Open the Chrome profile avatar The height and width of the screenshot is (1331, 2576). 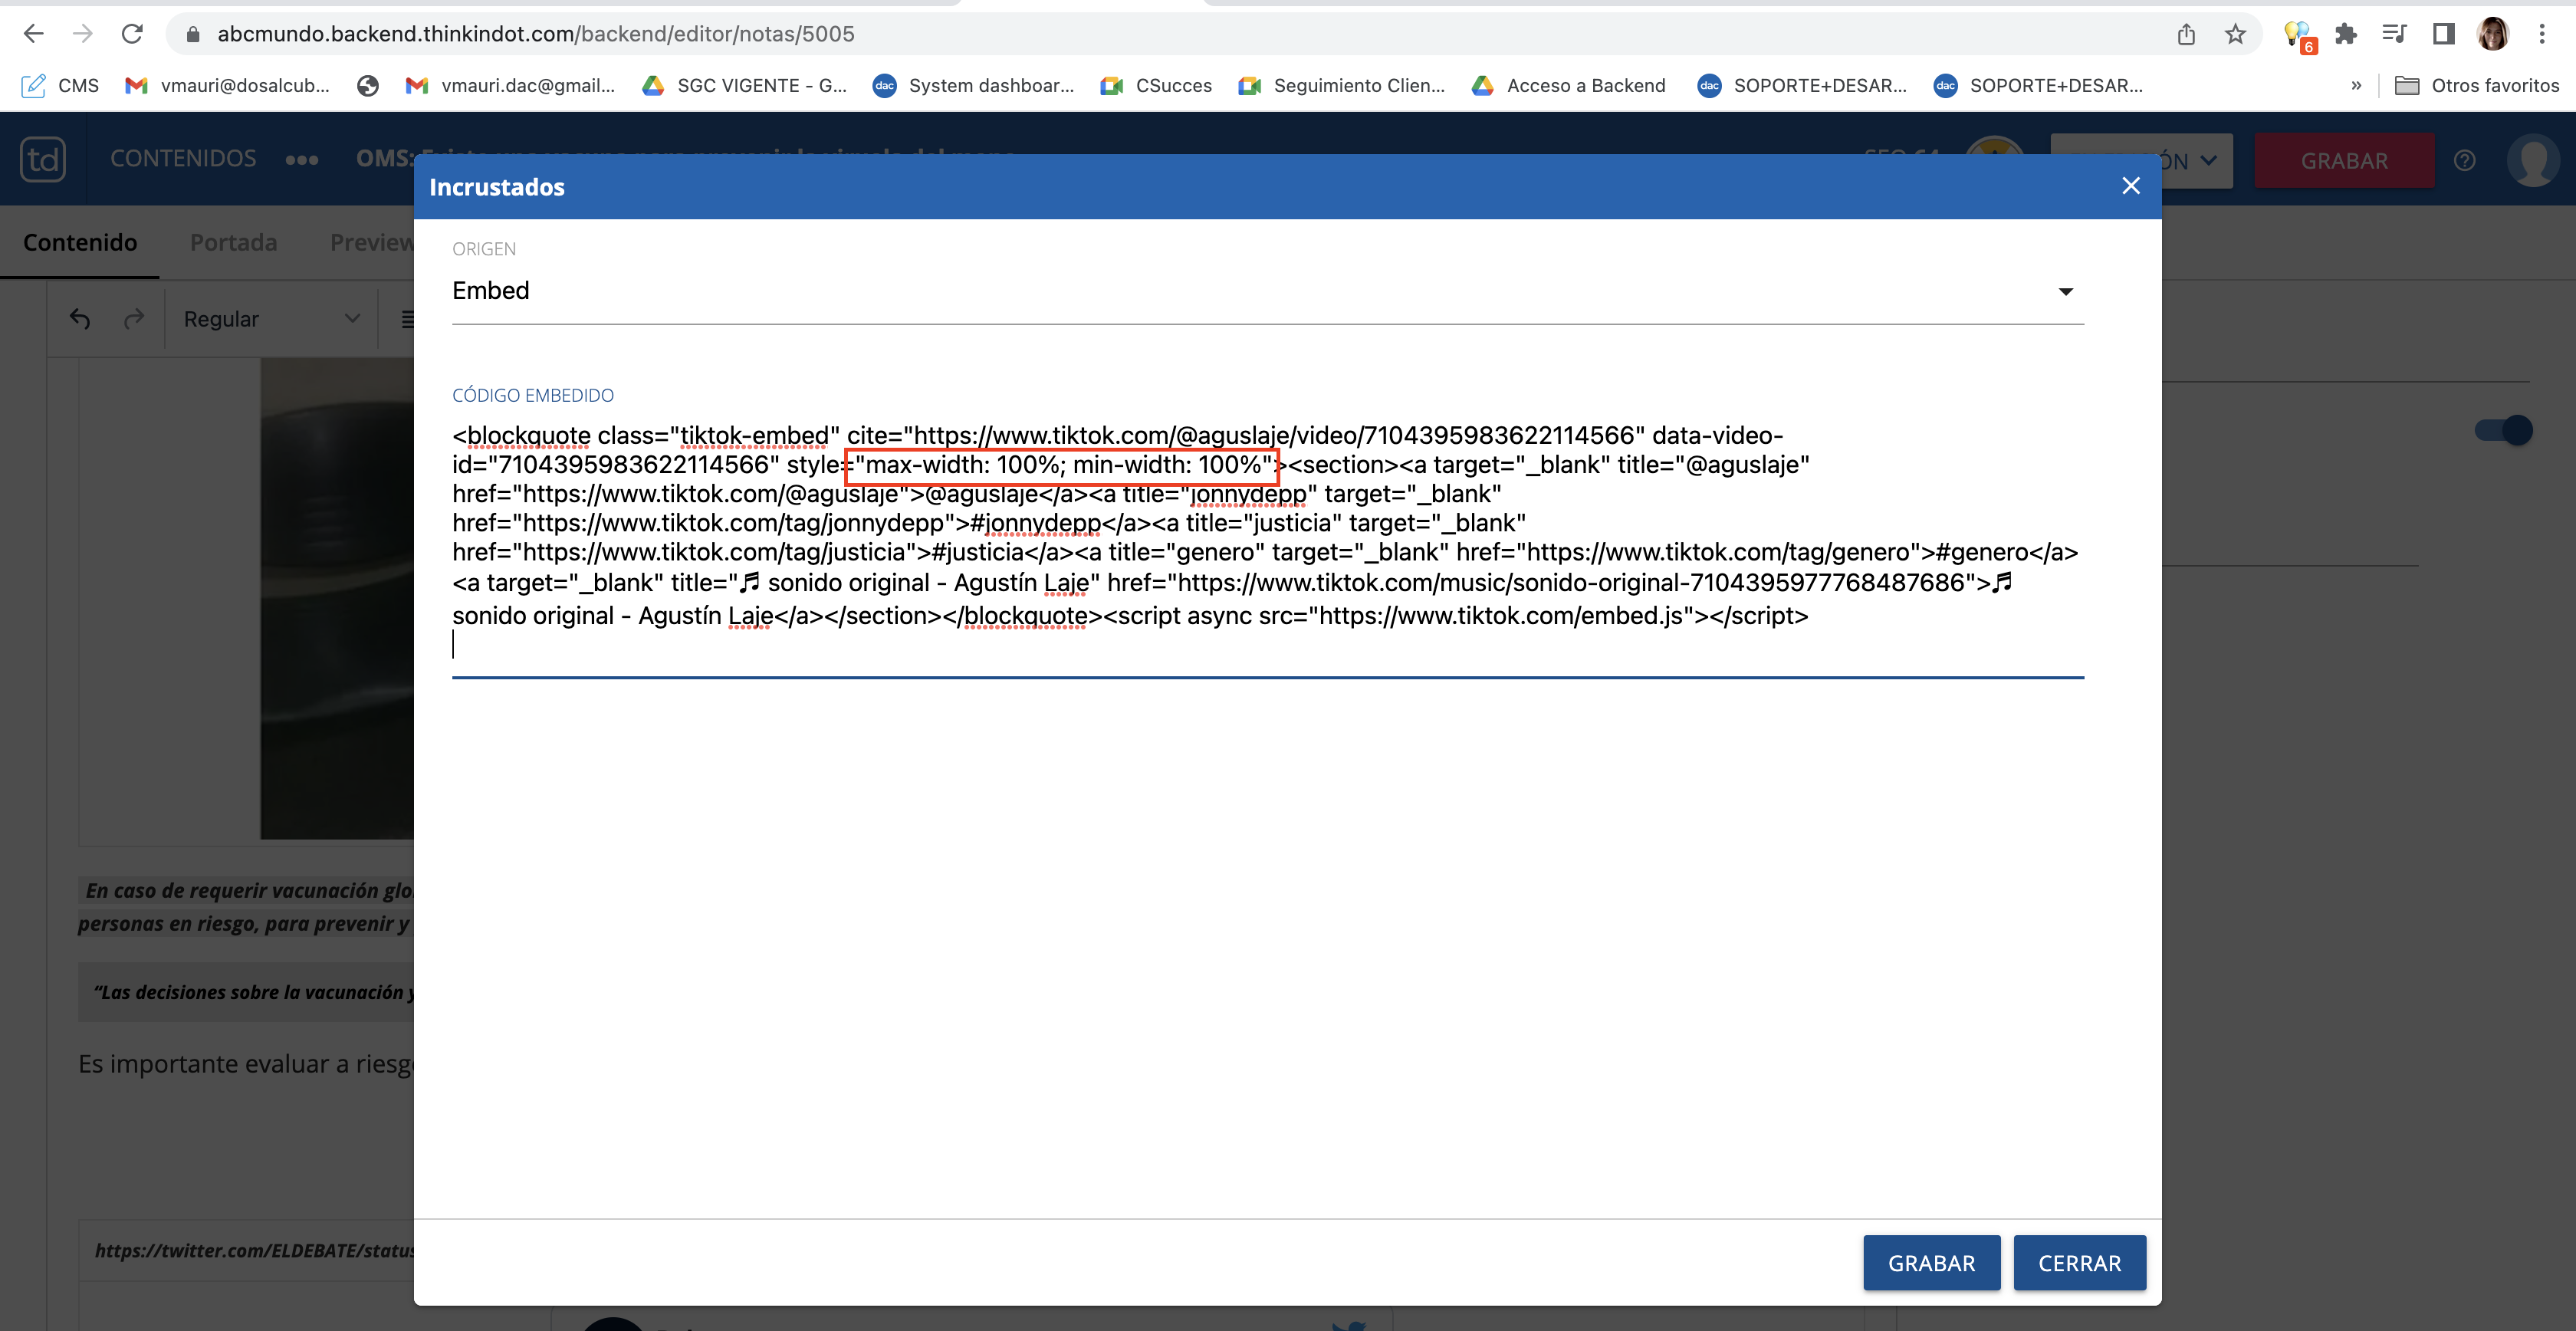2492,34
